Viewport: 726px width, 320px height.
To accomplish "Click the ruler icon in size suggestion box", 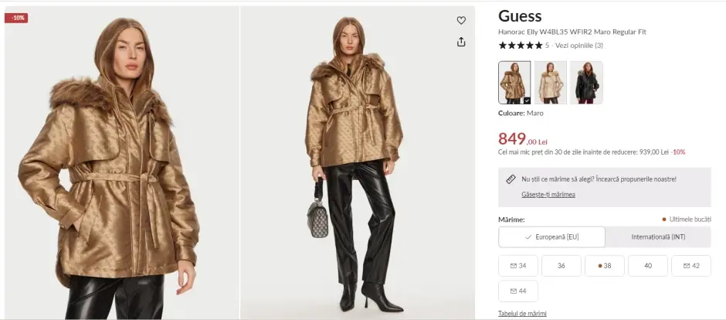I will click(x=511, y=179).
